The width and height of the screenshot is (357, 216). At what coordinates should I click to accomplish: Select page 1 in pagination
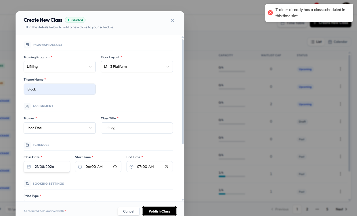tap(297, 209)
